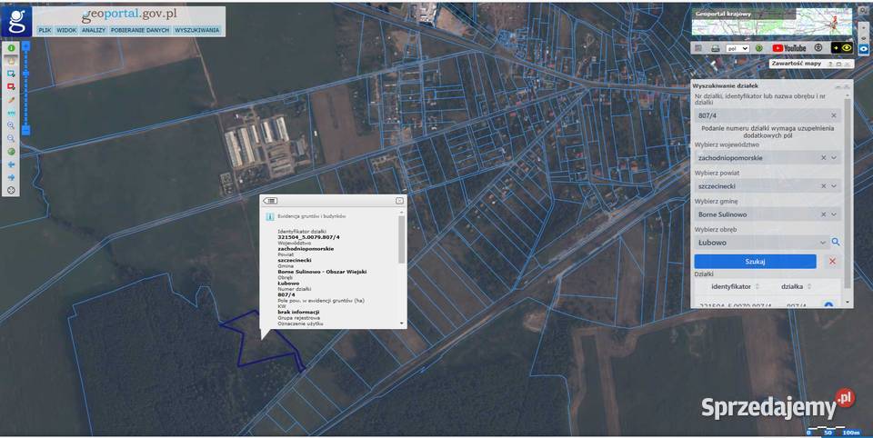Minimize the Wyszukiwanie działek panel
The height and width of the screenshot is (438, 873).
838,86
